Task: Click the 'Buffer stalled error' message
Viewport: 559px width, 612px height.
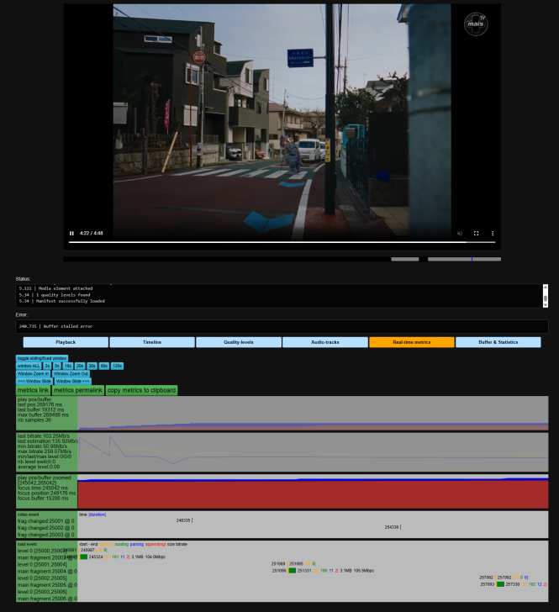Action: click(x=68, y=326)
